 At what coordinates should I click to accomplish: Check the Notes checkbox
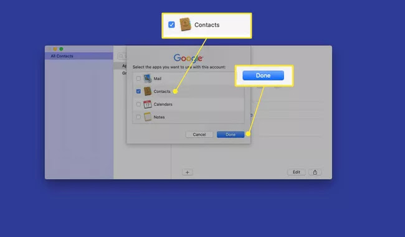[138, 117]
